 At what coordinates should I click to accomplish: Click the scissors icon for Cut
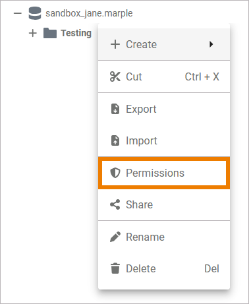click(x=115, y=76)
